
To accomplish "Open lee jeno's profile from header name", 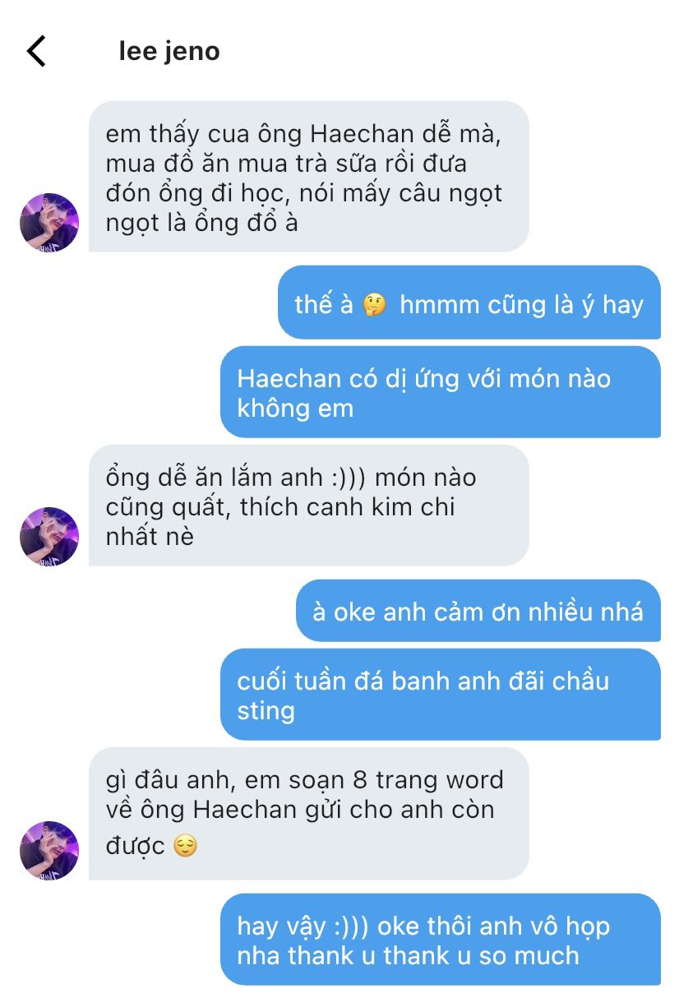I will click(169, 51).
